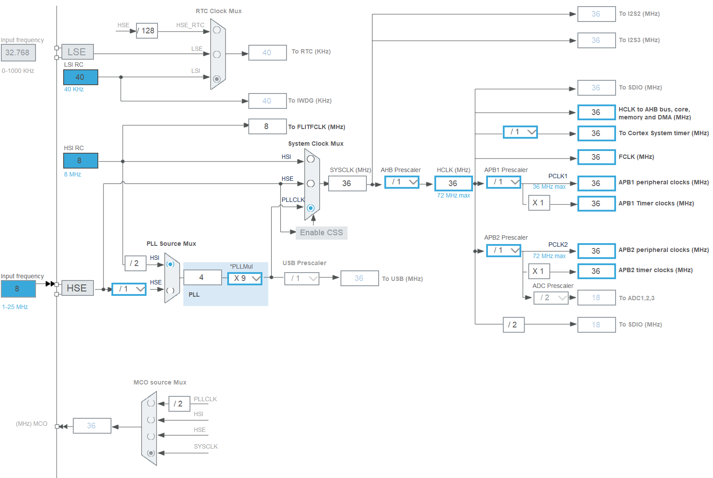Open the AHB Prescaler dropdown
The height and width of the screenshot is (478, 713).
pyautogui.click(x=402, y=182)
